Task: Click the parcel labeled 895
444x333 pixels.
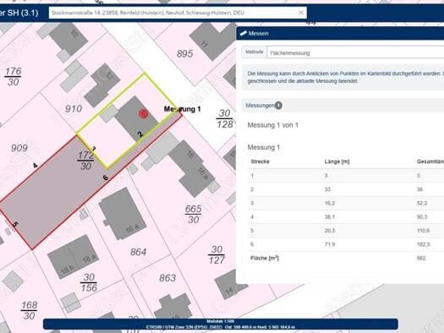Action: [184, 53]
